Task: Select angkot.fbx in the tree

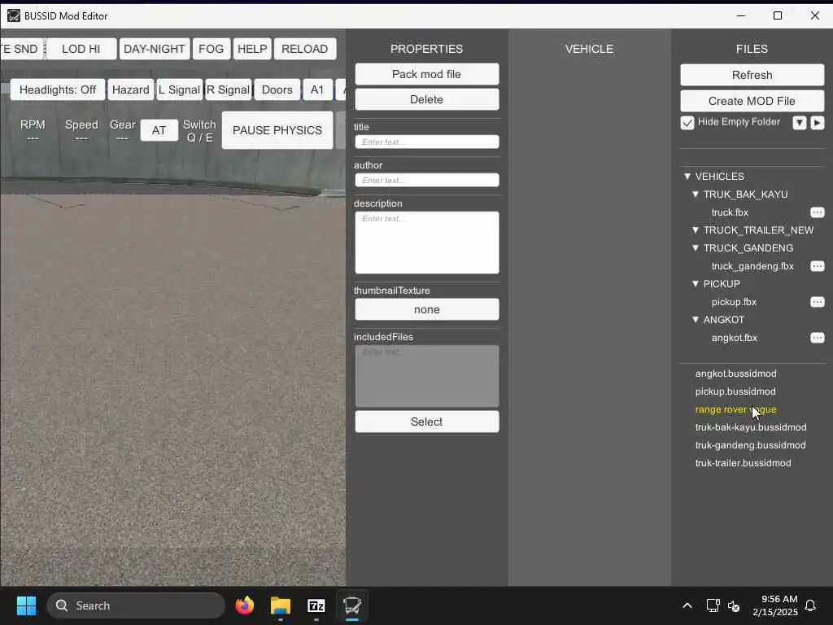Action: click(x=735, y=338)
